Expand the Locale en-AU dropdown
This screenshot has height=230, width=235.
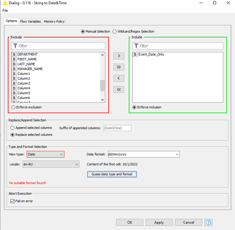[x=51, y=164]
